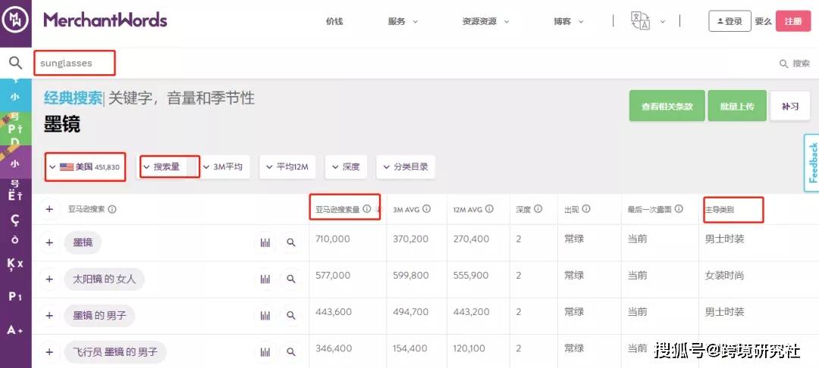The height and width of the screenshot is (368, 819).
Task: Open the Feedback side tab
Action: [x=811, y=163]
